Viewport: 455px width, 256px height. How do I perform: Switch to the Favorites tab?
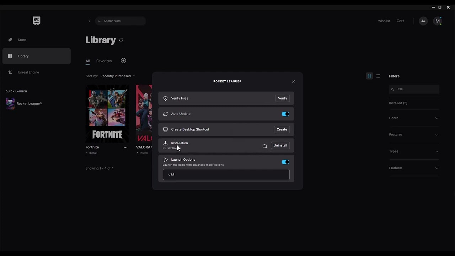coord(104,61)
